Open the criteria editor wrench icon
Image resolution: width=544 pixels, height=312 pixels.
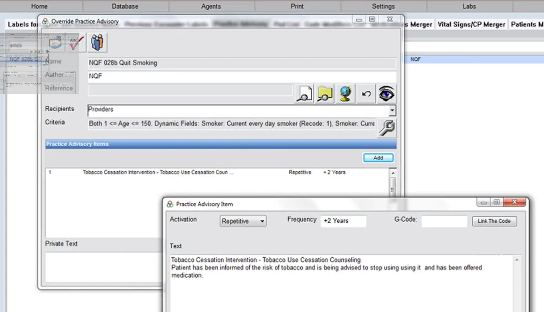coord(386,128)
